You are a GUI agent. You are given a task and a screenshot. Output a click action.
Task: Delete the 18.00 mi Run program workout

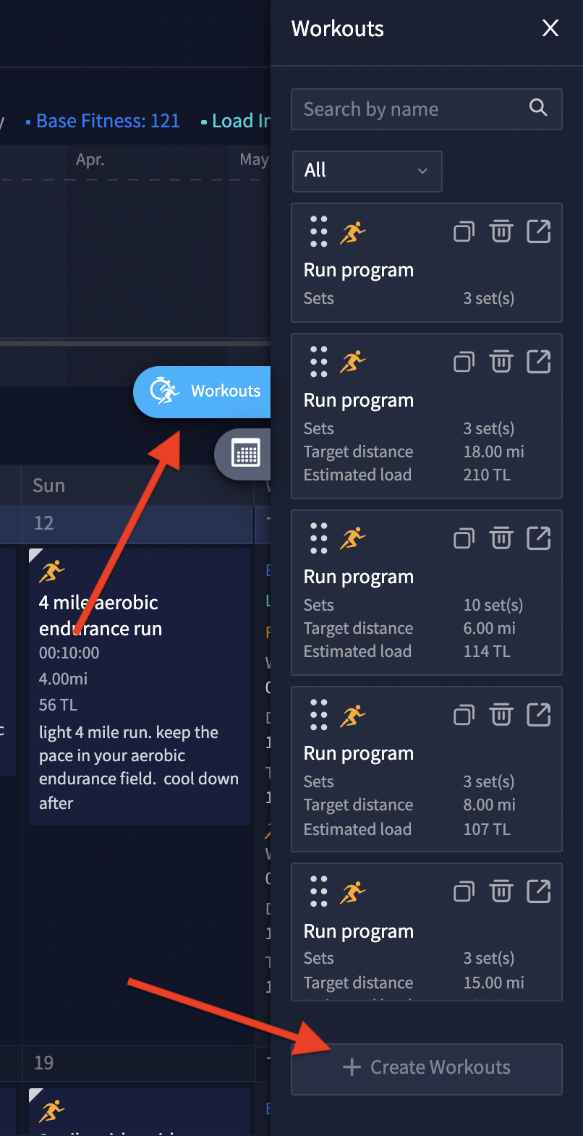(501, 362)
